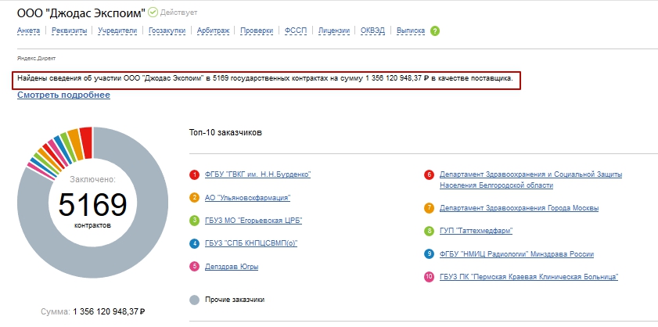Screen dimensions: 658x327
Task: Click the blue number 9 legend marker
Action: pos(429,254)
